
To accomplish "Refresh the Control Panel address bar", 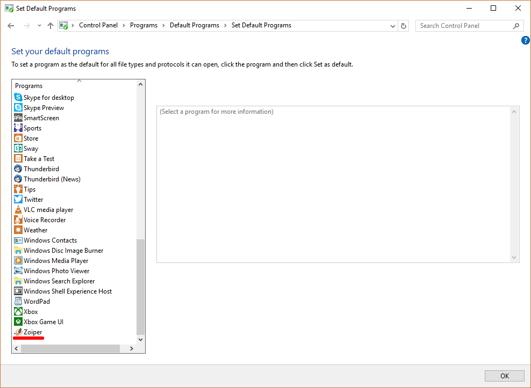I will pyautogui.click(x=404, y=26).
